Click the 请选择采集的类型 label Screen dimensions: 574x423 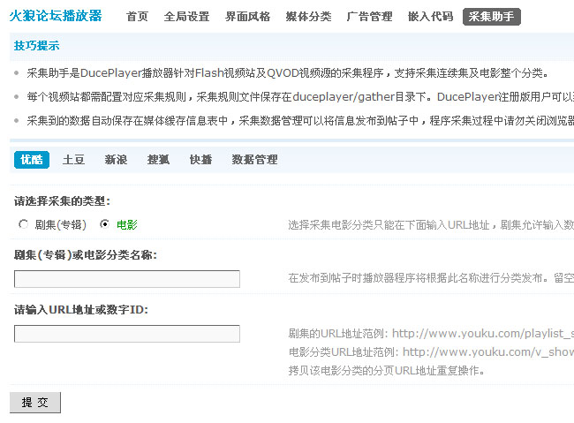coord(62,201)
